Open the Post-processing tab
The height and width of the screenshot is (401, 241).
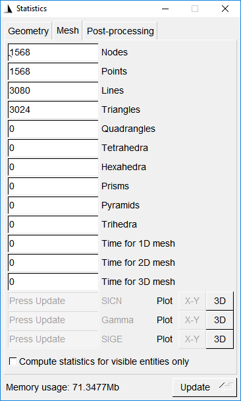point(120,31)
